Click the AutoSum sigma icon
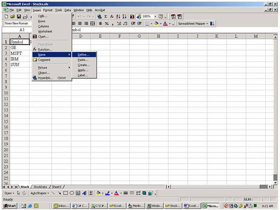This screenshot has height=210, width=280. (106, 16)
